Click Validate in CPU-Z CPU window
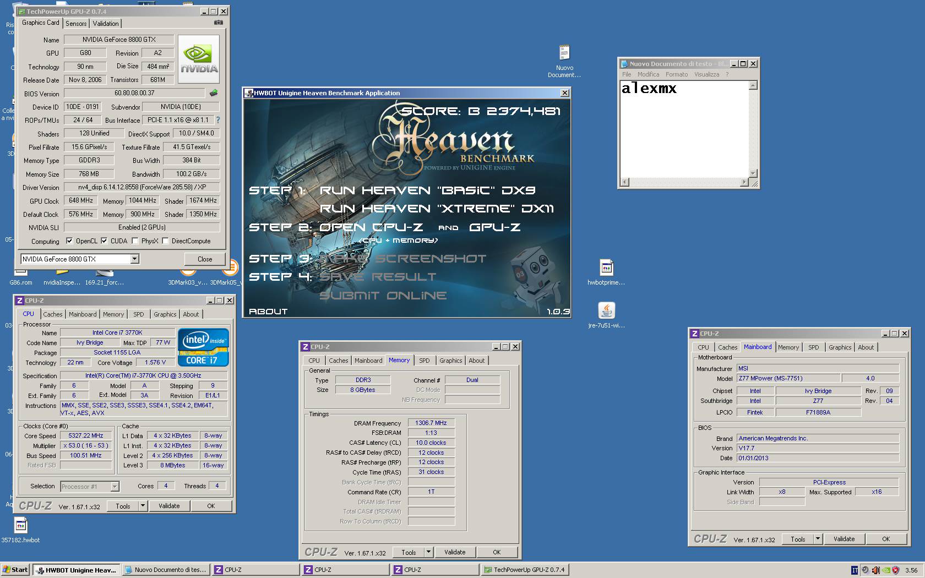Screen dimensions: 925x578 point(169,505)
